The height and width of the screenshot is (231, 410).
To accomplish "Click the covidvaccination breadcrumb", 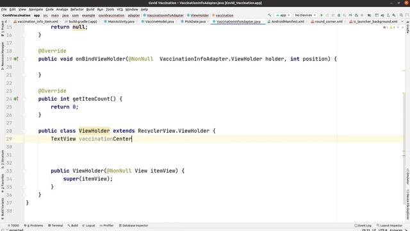I will [x=111, y=15].
